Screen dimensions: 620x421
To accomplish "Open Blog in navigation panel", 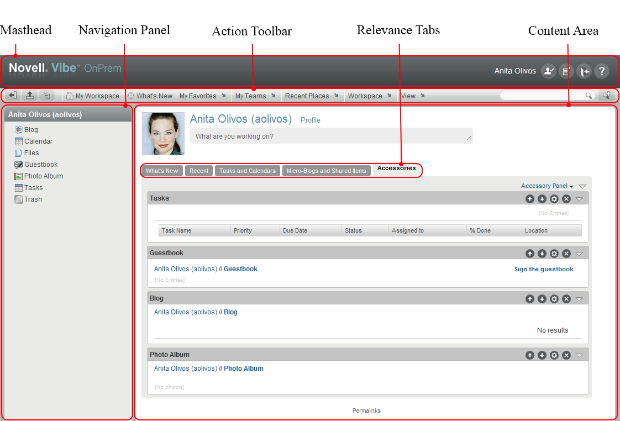I will pyautogui.click(x=27, y=130).
